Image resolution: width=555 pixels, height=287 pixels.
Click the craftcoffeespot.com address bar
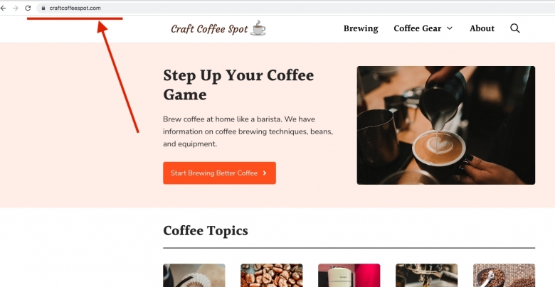tap(295, 8)
